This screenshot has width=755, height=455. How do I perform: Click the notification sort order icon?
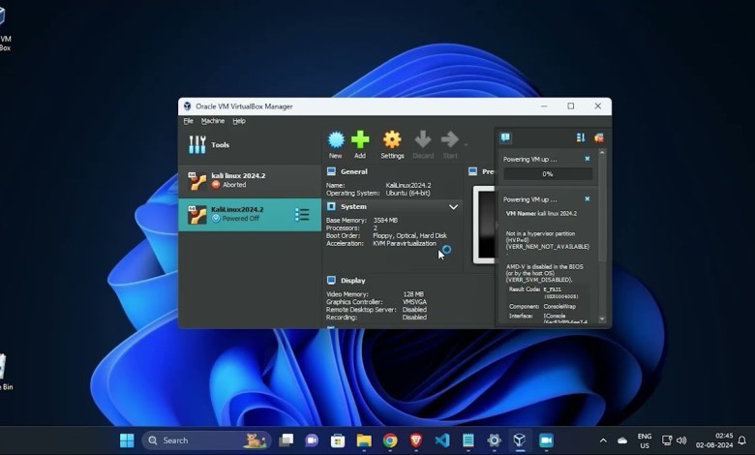581,137
